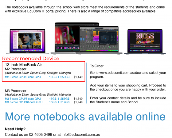The image size is (172, 138).
Task: Click the 'To Order' heading
Action: click(97, 66)
